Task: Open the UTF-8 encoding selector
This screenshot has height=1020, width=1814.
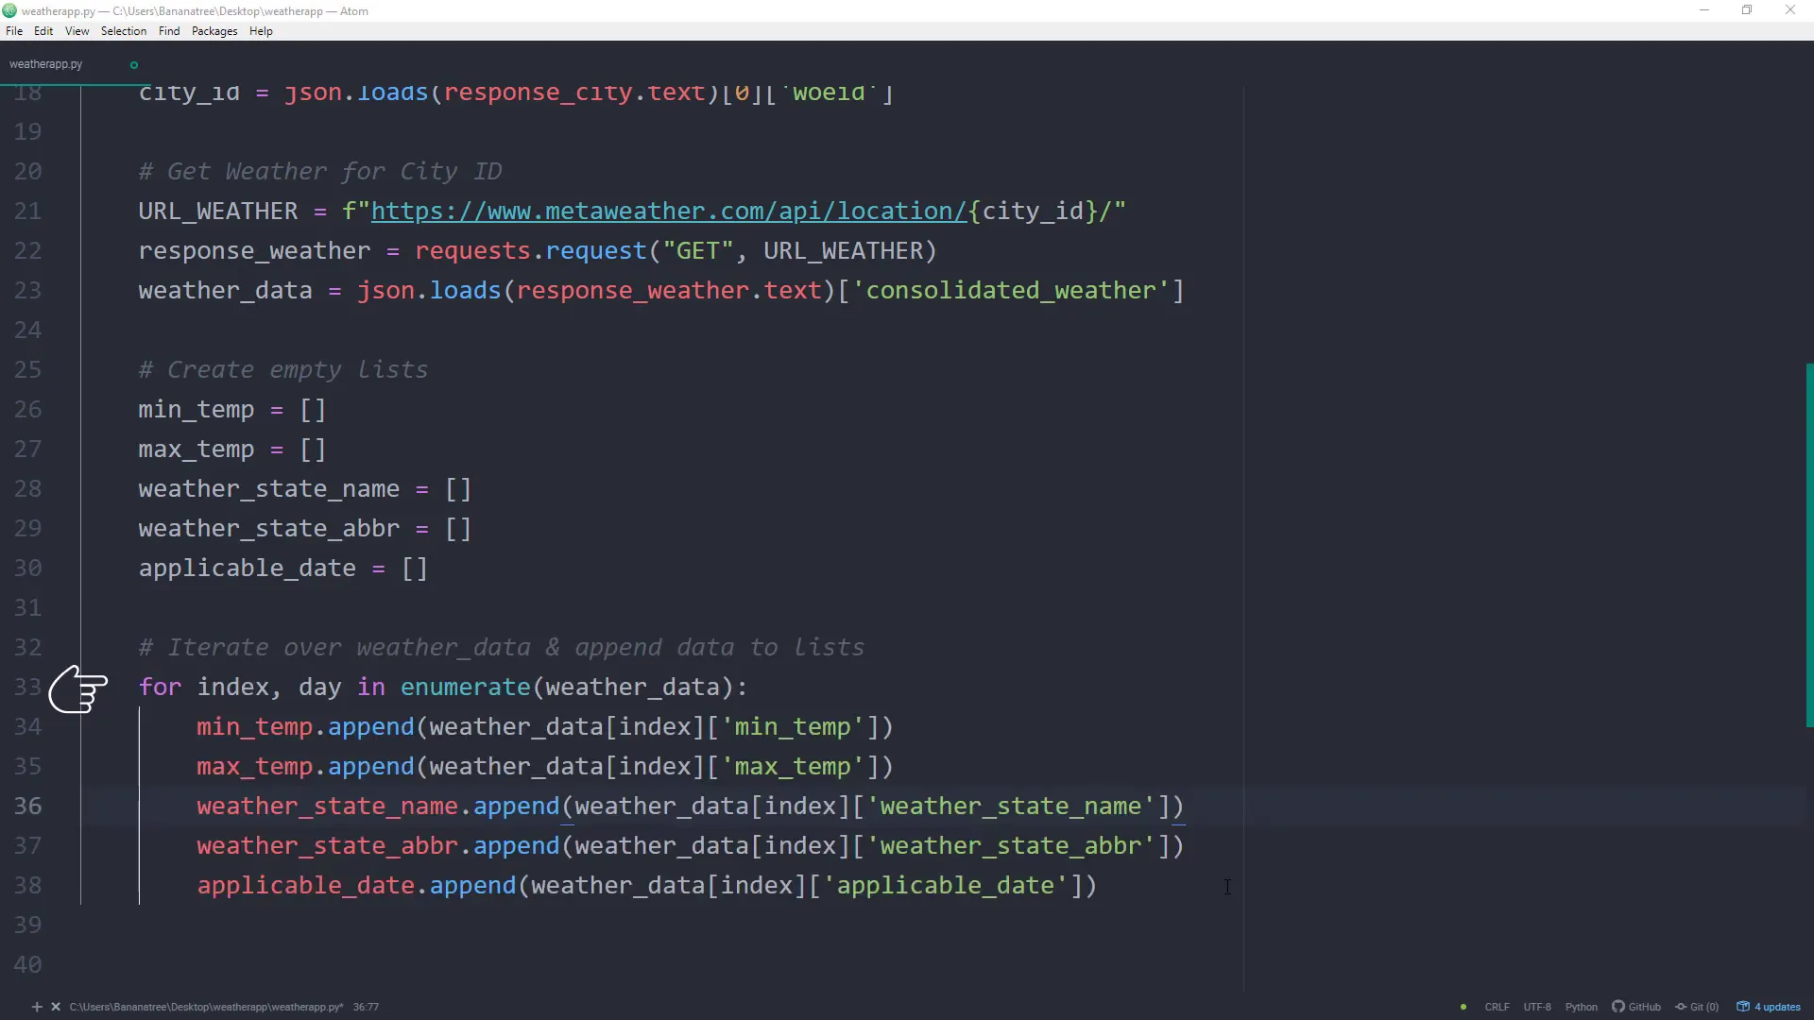Action: [x=1538, y=1007]
